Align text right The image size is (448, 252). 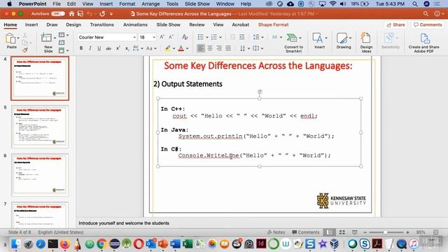coord(219,48)
